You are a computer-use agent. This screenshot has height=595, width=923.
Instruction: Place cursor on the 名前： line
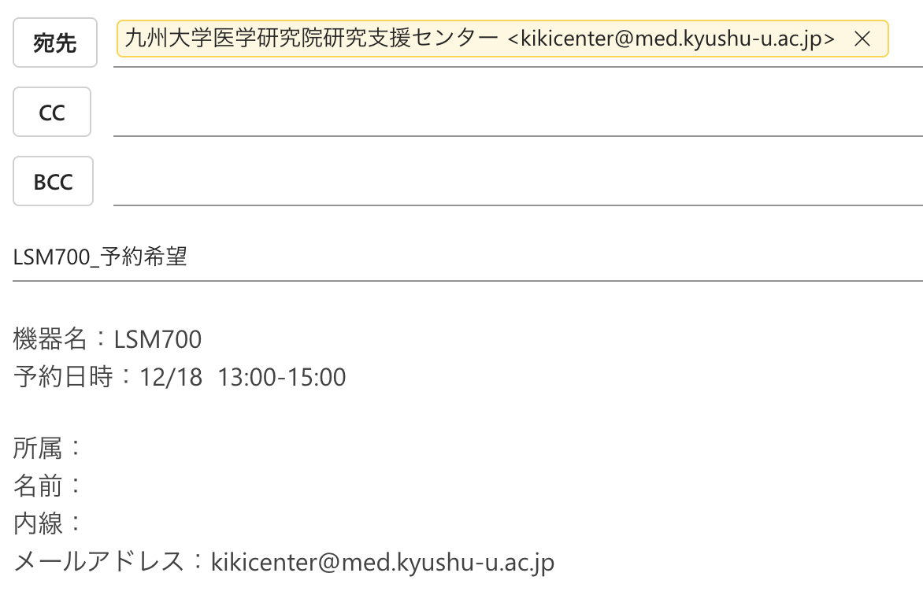[x=48, y=486]
